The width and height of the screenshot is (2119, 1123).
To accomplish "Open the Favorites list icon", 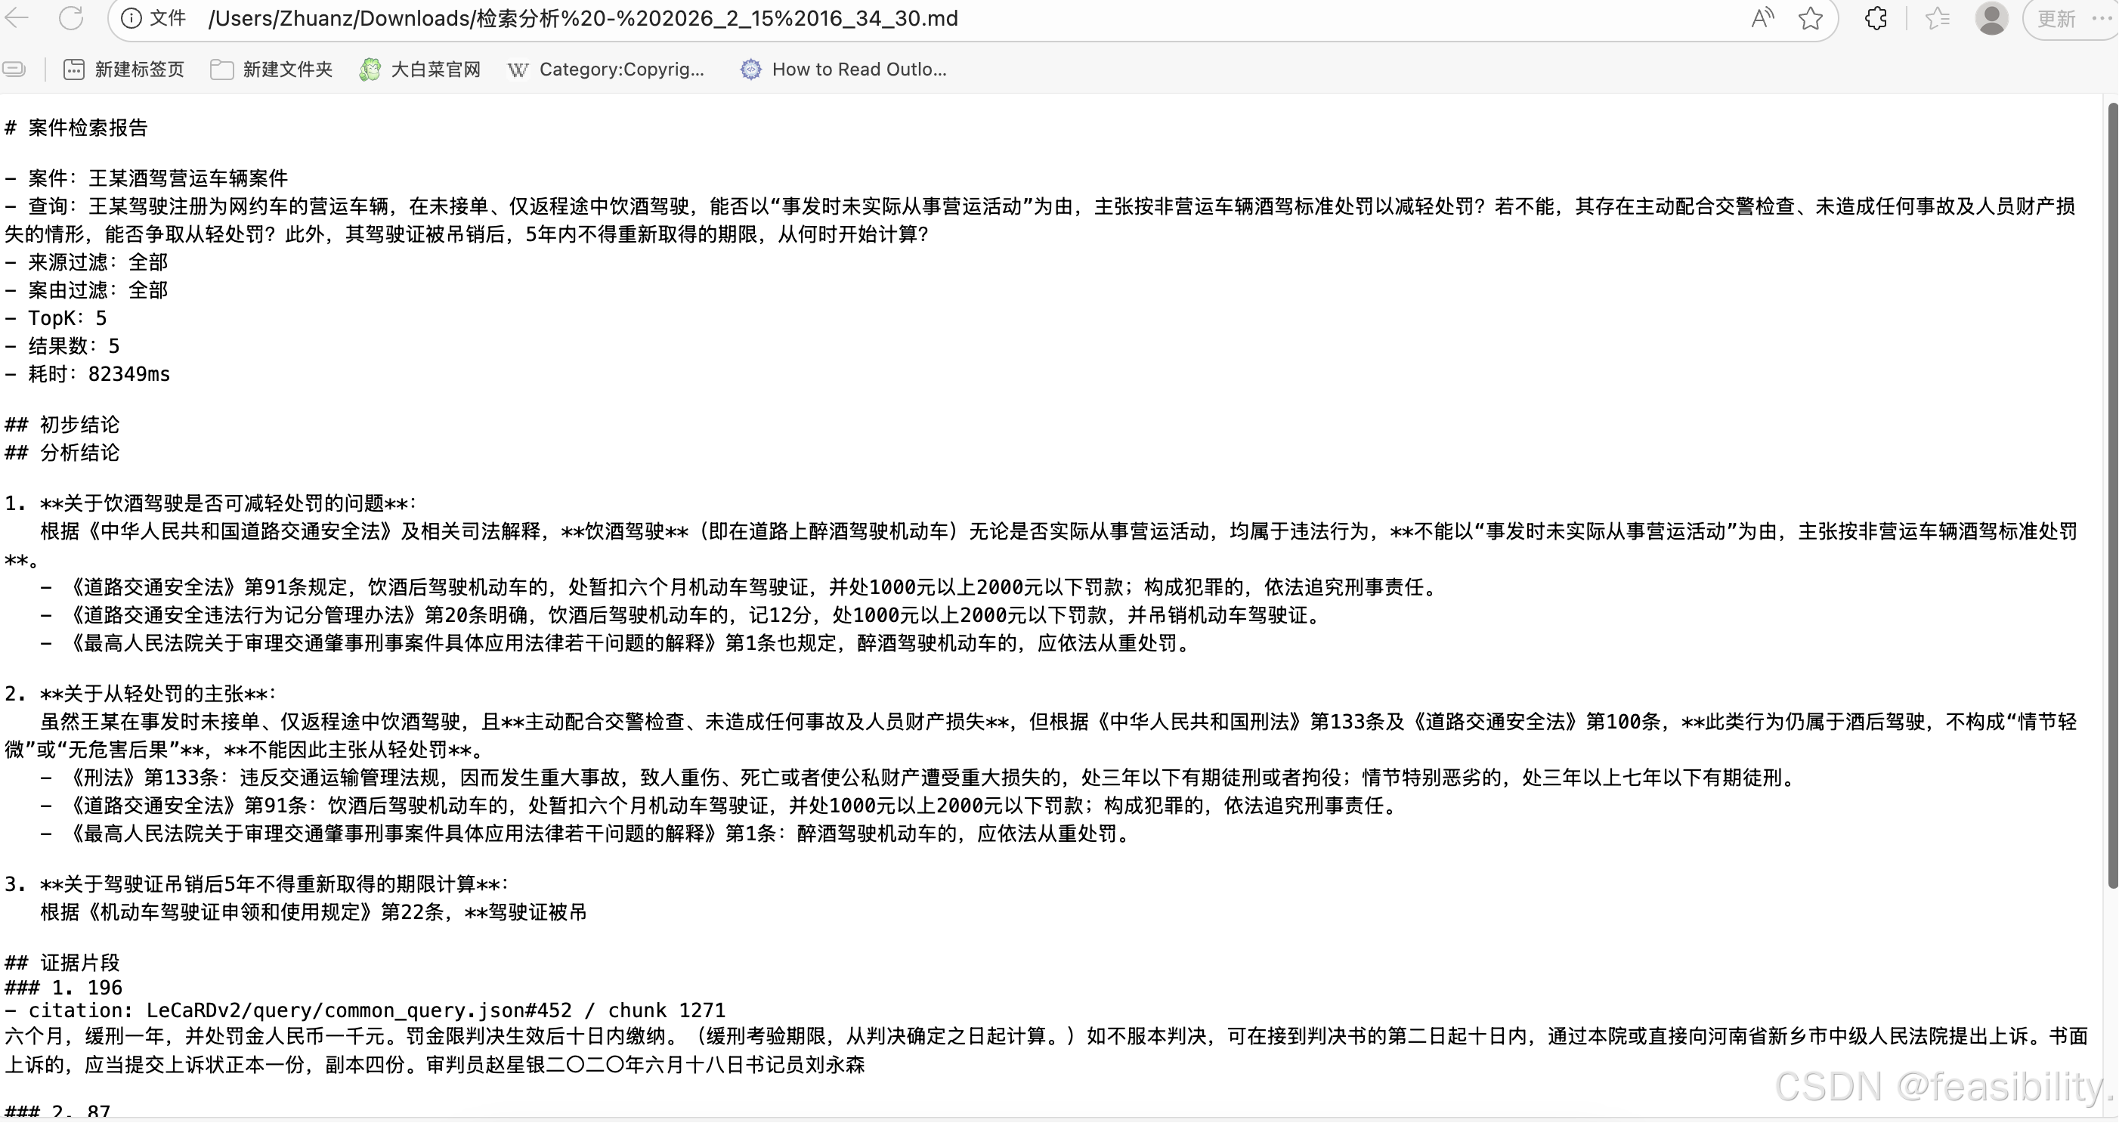I will (x=1937, y=18).
